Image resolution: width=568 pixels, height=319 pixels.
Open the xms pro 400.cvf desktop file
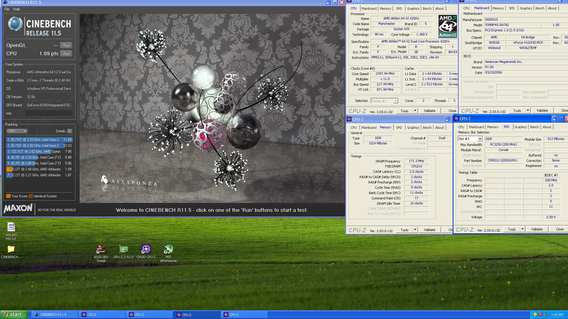coord(11,231)
